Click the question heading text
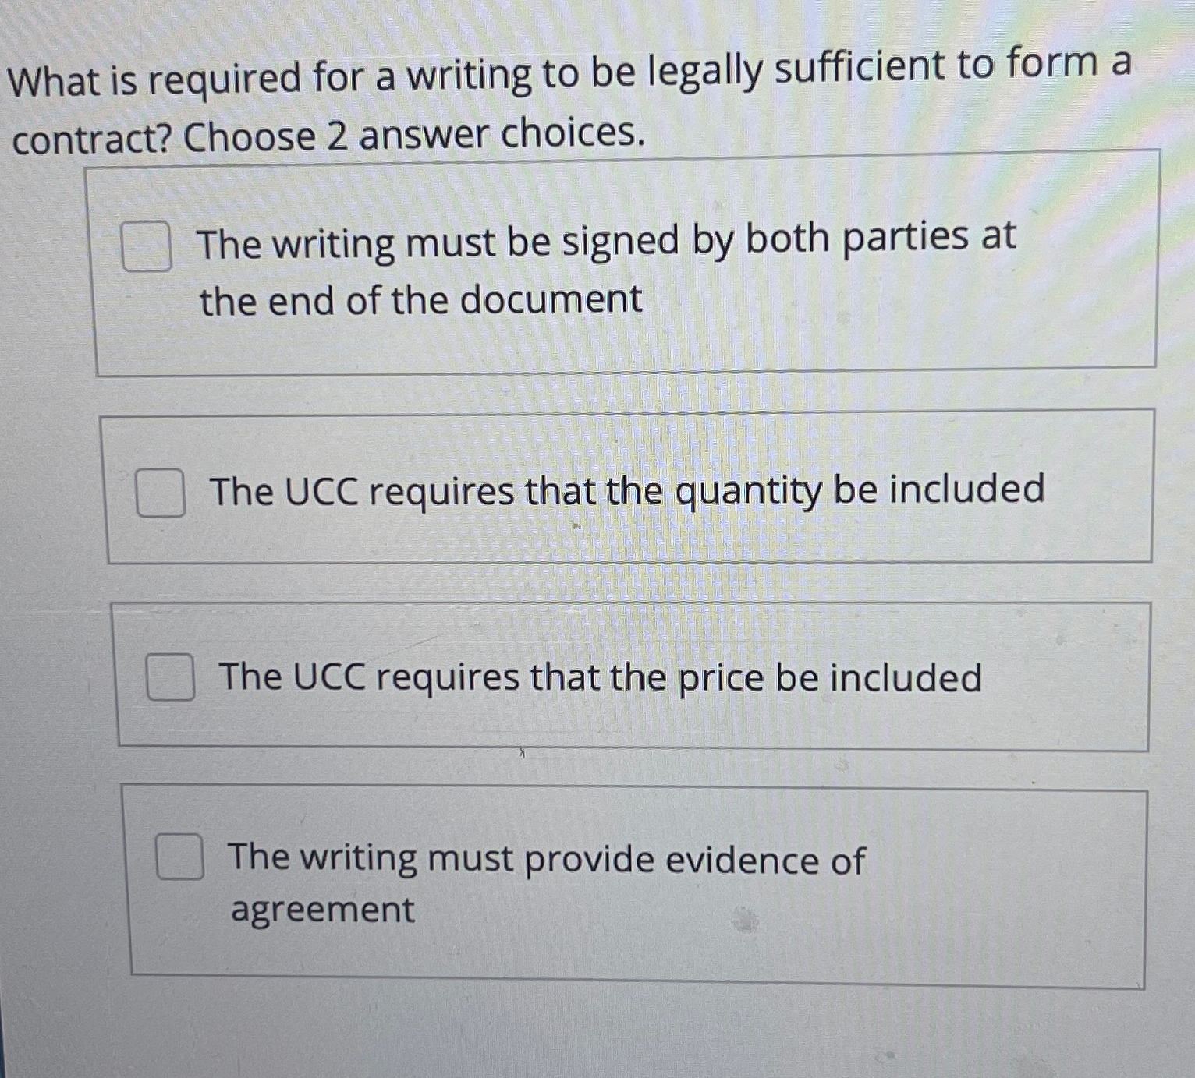Image resolution: width=1195 pixels, height=1078 pixels. tap(569, 101)
